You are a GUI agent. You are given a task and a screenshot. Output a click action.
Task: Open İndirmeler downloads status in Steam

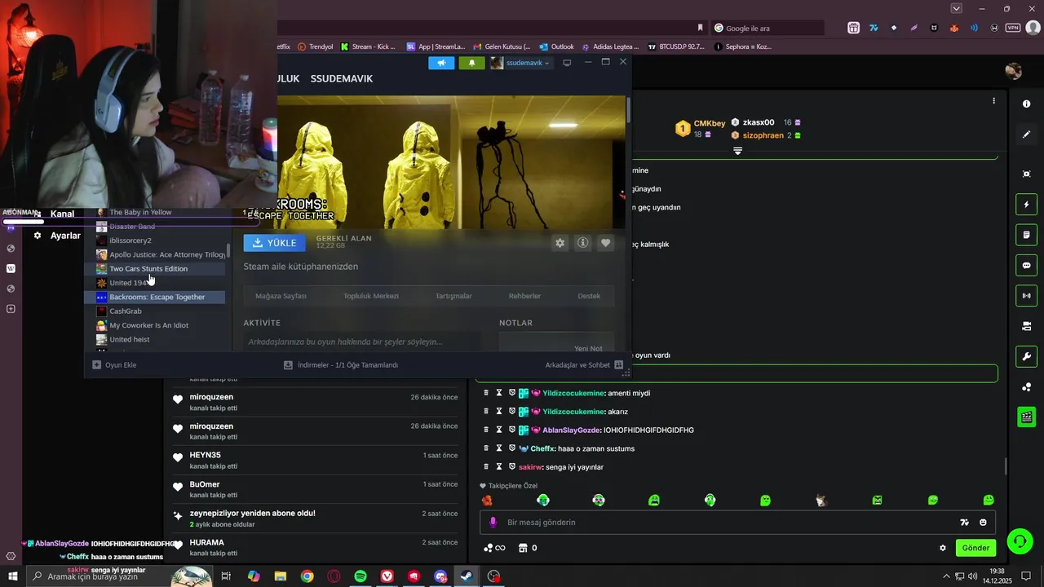341,365
